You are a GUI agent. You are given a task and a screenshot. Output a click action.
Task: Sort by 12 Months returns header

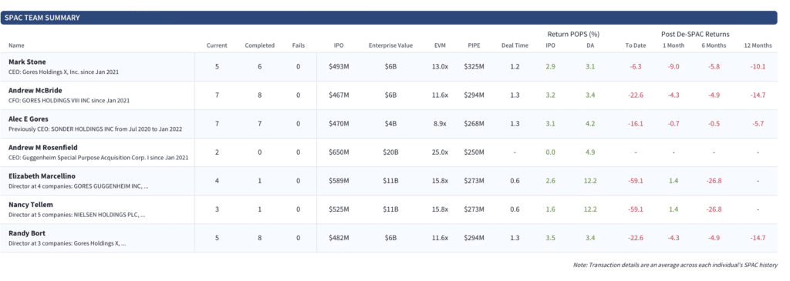coord(758,45)
